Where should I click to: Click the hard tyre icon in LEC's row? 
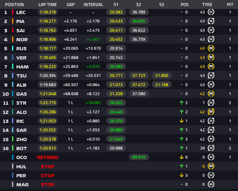click(211, 12)
